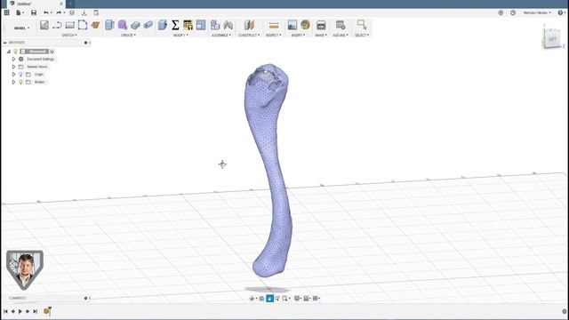This screenshot has width=569, height=320.
Task: Open the File menu icon
Action: pos(19,12)
